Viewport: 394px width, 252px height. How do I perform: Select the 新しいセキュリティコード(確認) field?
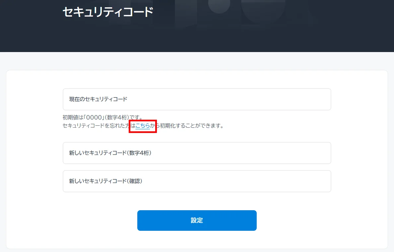(x=197, y=181)
